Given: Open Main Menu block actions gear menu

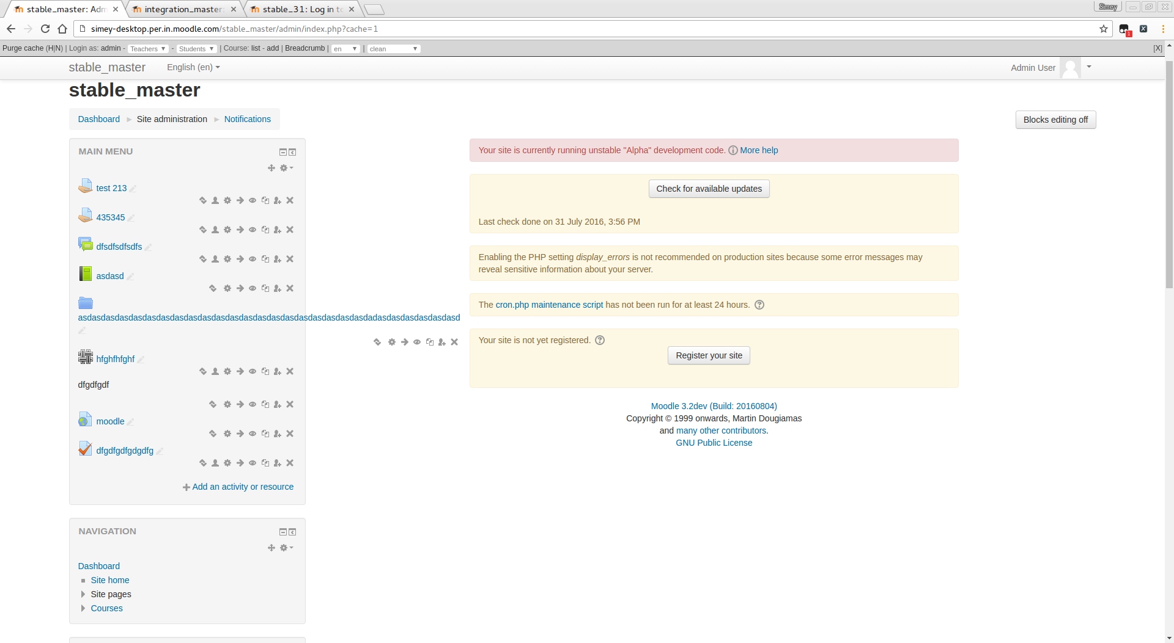Looking at the screenshot, I should 286,168.
